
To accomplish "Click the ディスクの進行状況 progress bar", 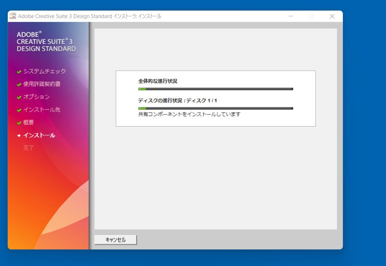I will click(216, 108).
